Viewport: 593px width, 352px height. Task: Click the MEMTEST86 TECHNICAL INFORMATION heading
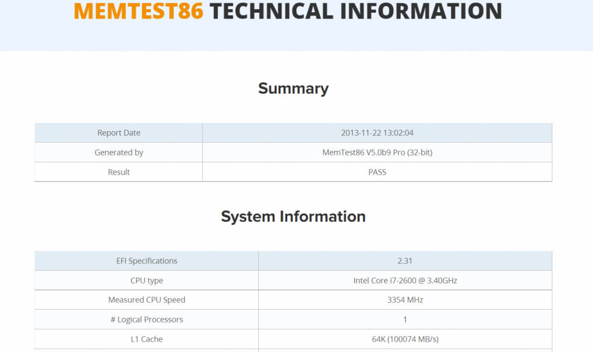288,11
